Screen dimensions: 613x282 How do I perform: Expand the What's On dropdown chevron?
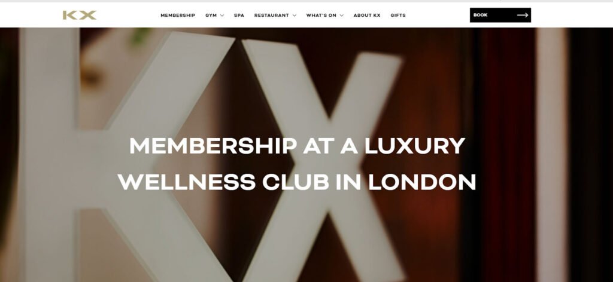(x=341, y=16)
